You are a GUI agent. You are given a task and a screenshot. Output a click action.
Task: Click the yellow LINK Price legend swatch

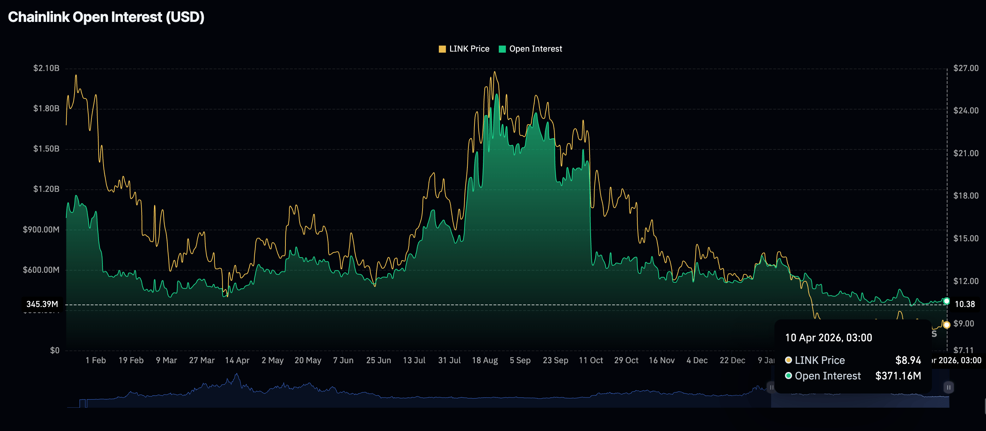(442, 49)
